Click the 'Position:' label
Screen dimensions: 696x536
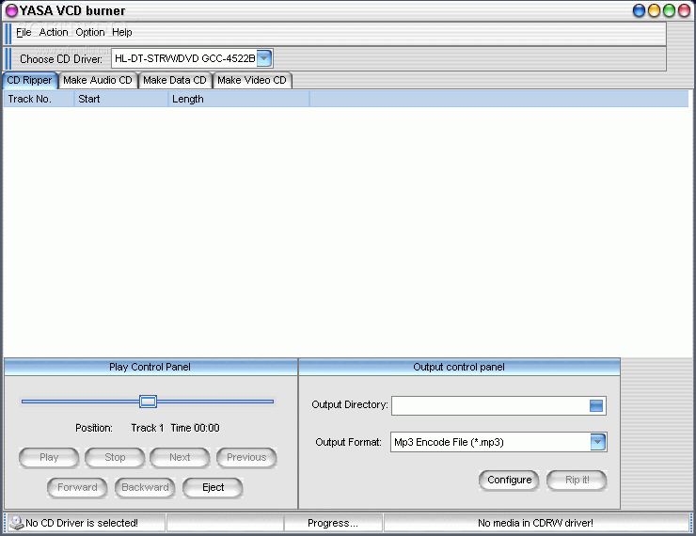coord(94,428)
